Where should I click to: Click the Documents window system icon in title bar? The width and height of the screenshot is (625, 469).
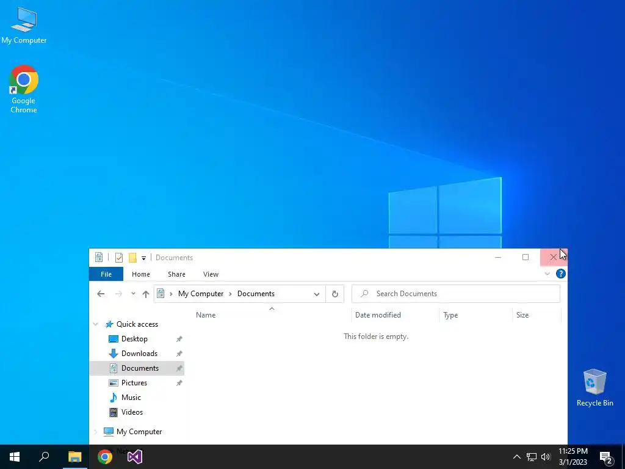(99, 258)
